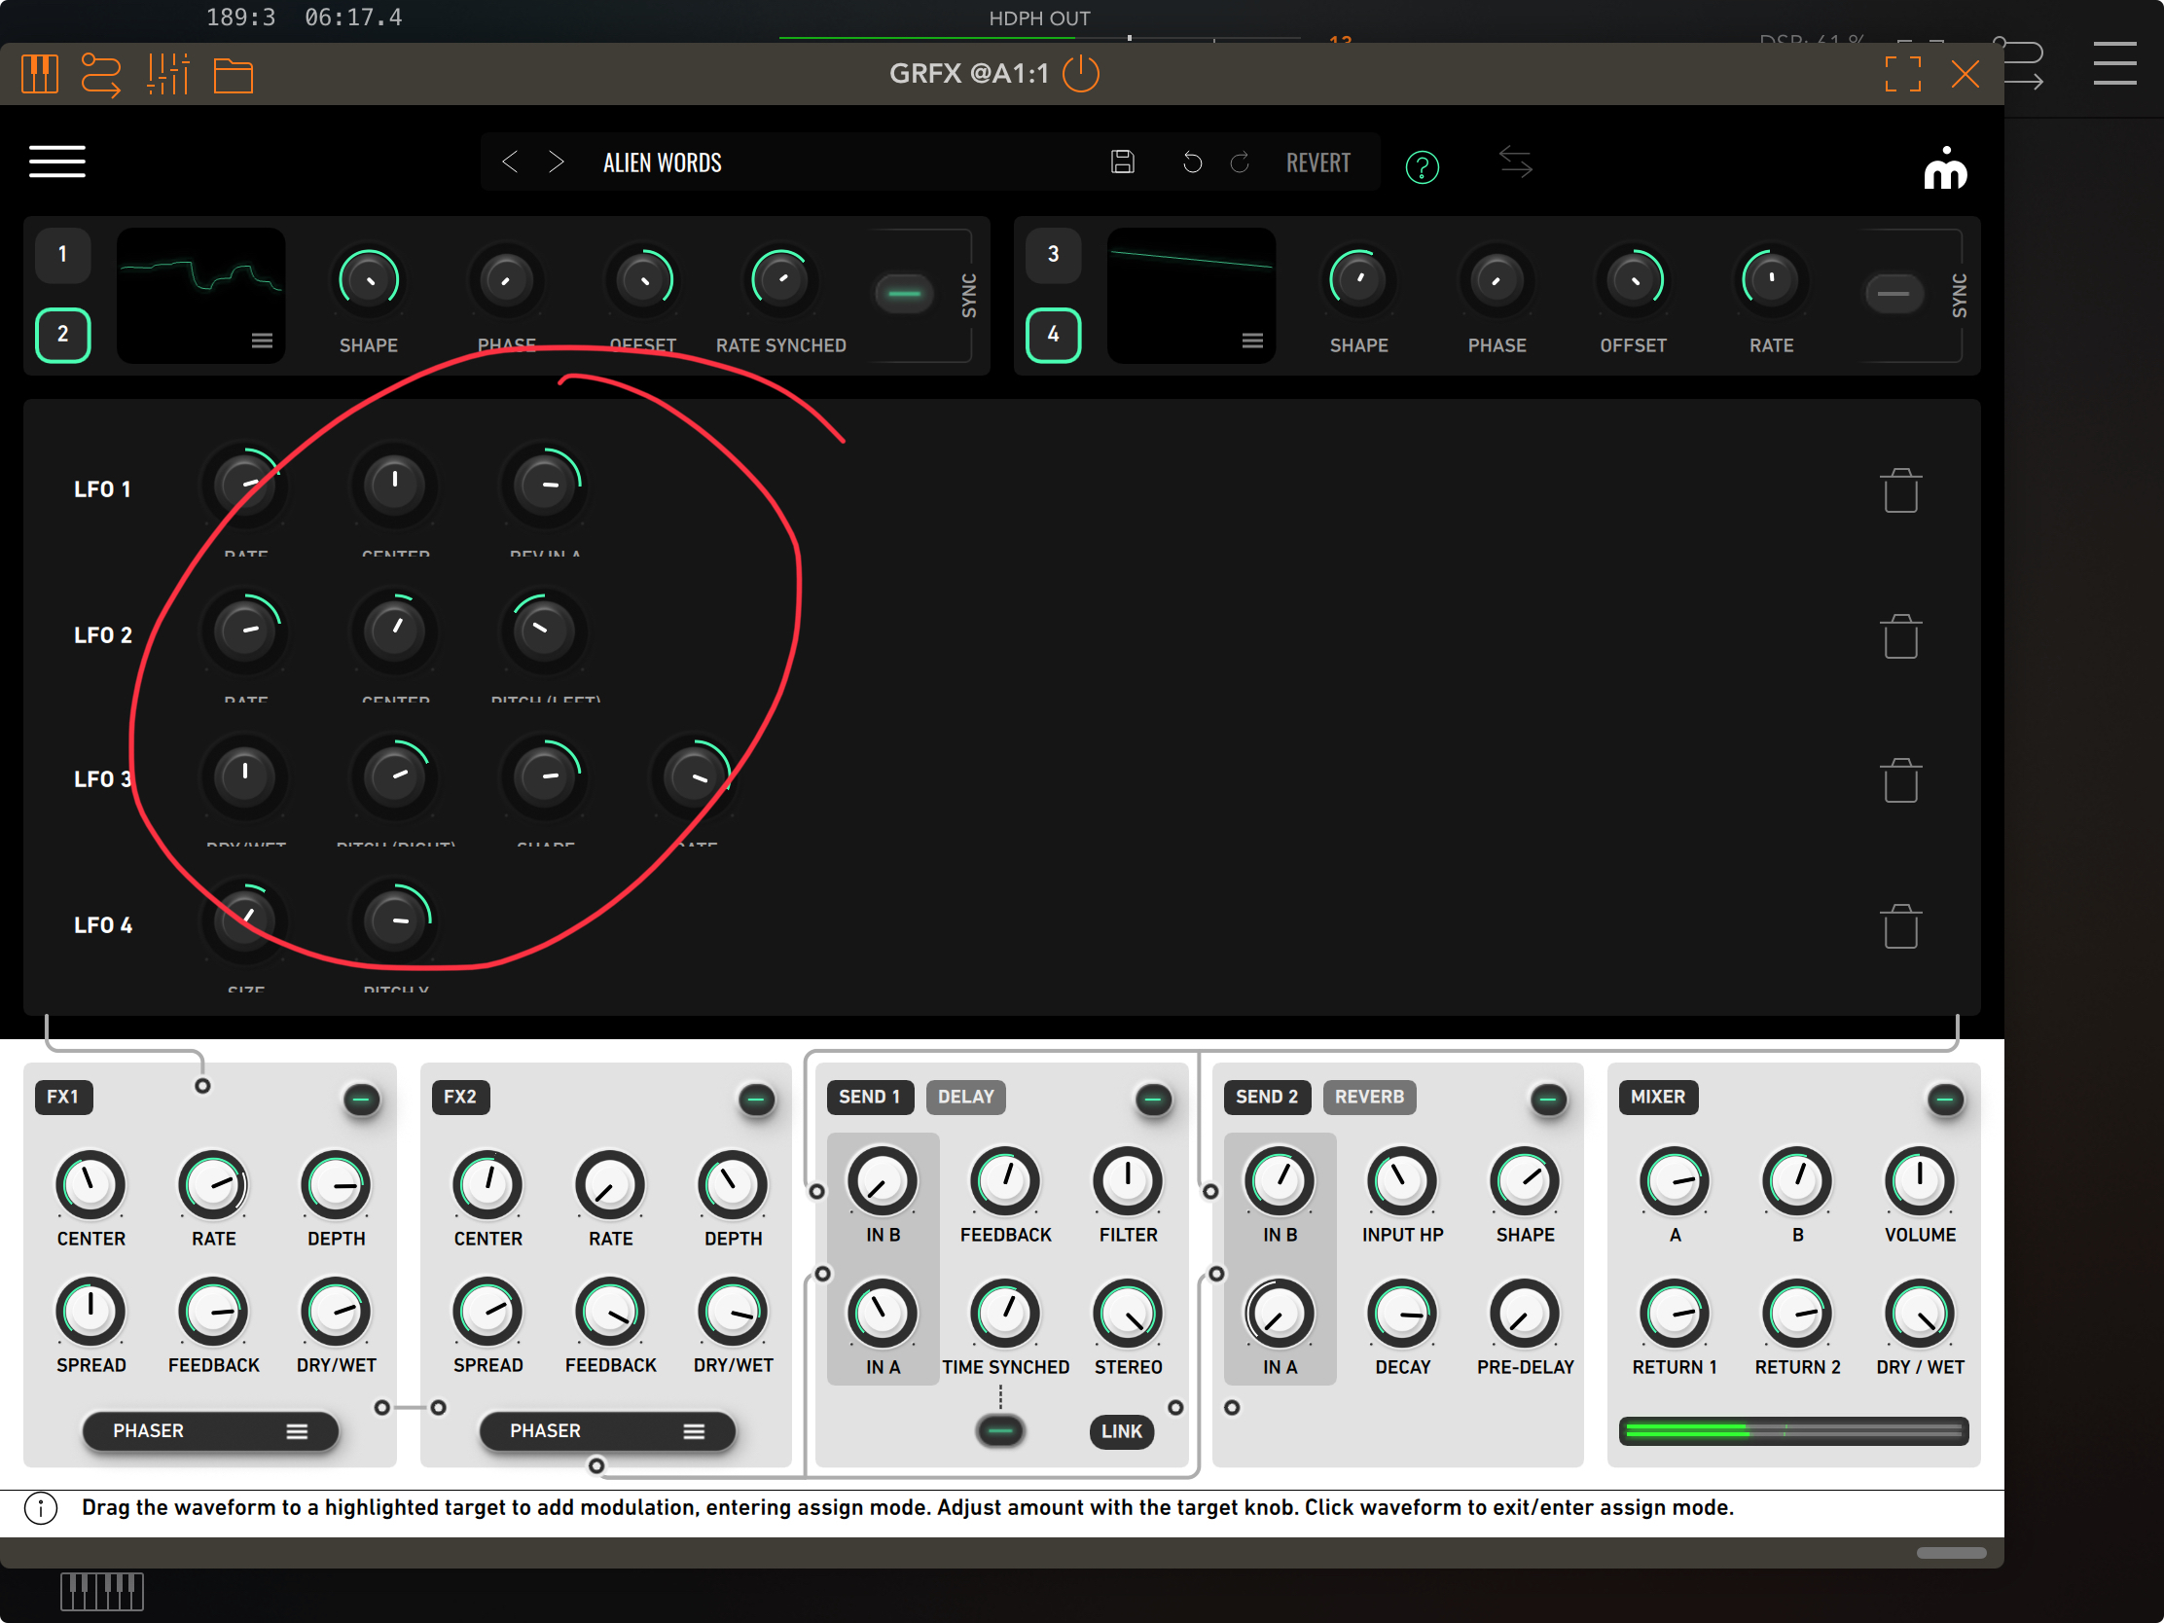Open the LFO 2 waveform menu
Image resolution: width=2164 pixels, height=1623 pixels.
click(x=262, y=341)
